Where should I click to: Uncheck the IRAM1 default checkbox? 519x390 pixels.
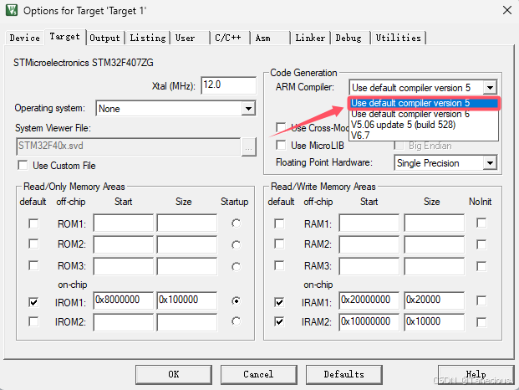click(279, 302)
